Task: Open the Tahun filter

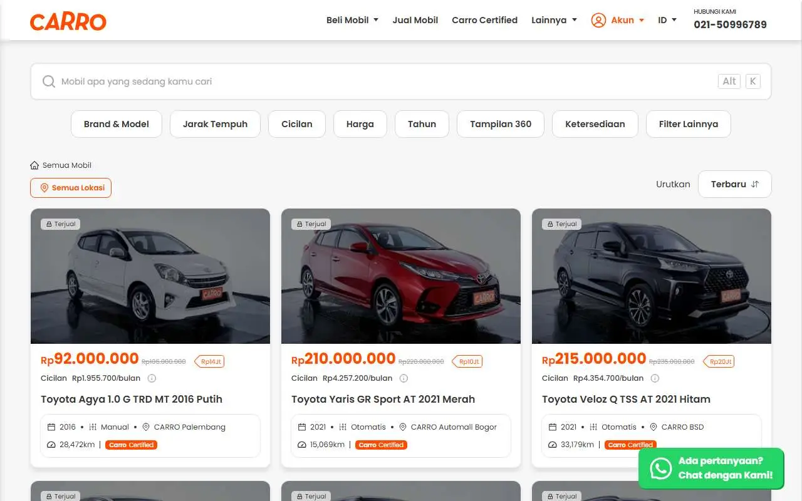Action: point(422,124)
